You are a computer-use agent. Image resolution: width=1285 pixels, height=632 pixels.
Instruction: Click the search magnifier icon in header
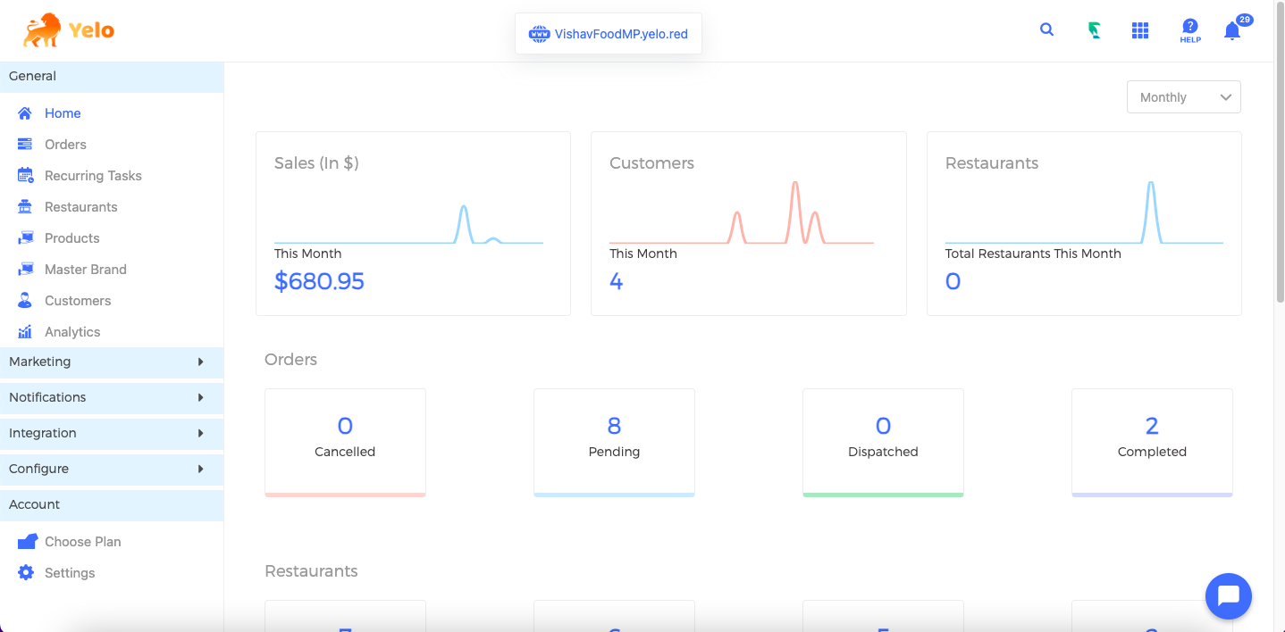click(1046, 29)
